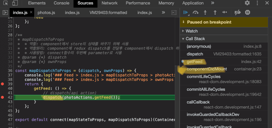Click the Step over next function icon

point(195,12)
